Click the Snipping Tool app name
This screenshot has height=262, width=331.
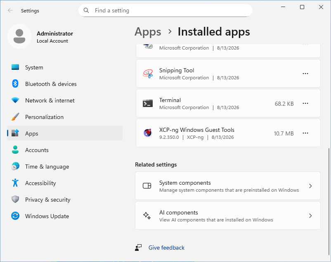[x=177, y=70]
